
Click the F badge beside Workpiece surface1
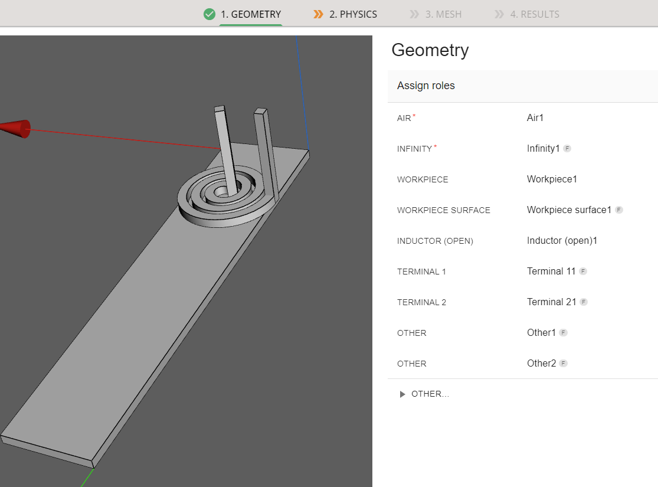pyautogui.click(x=619, y=210)
